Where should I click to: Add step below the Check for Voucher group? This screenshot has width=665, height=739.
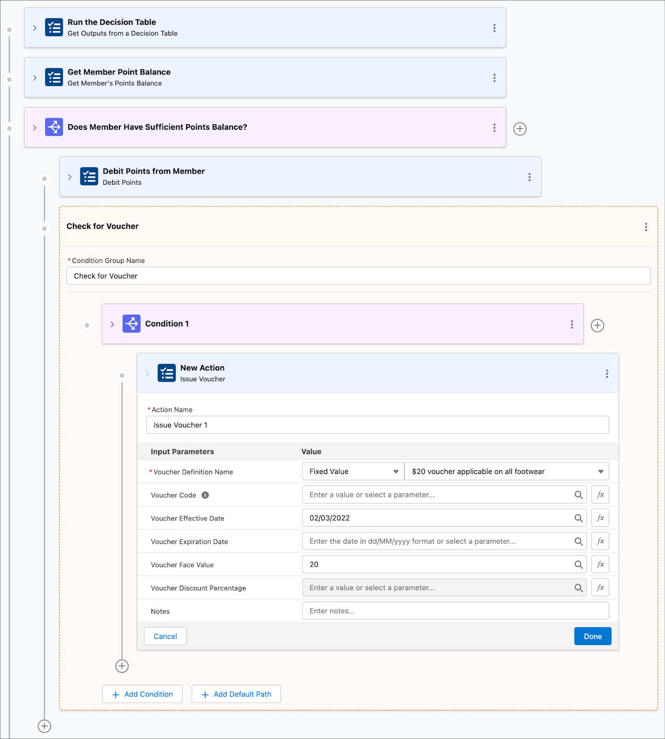[44, 726]
